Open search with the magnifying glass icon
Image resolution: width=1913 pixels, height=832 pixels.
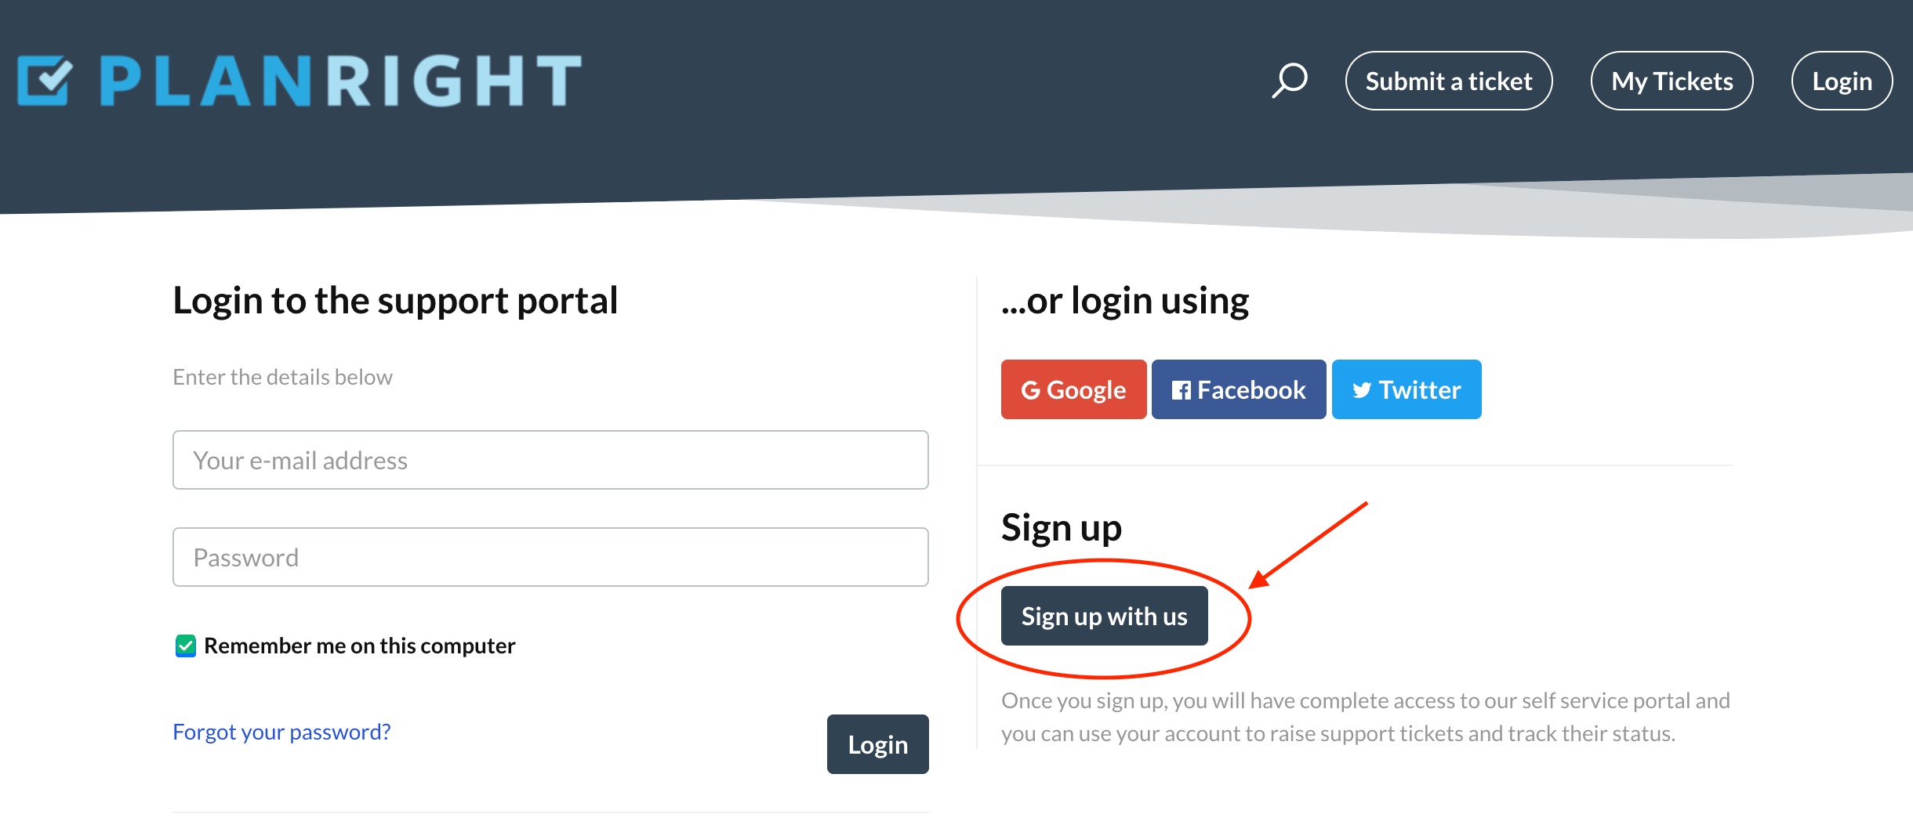(1290, 80)
